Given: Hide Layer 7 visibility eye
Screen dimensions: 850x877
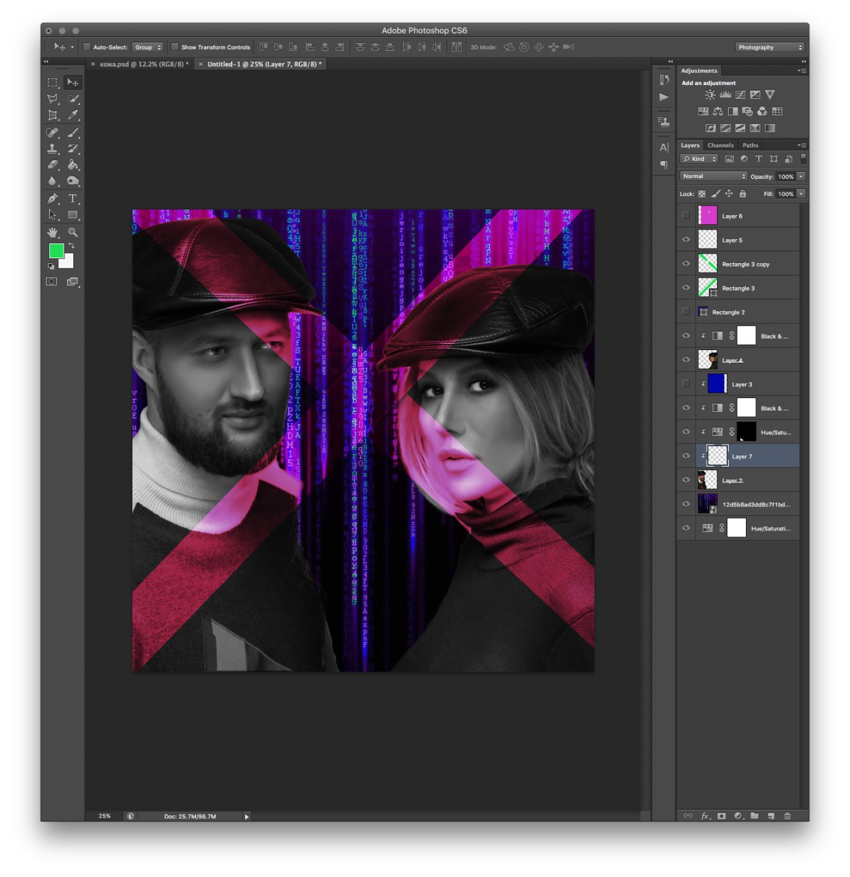Looking at the screenshot, I should click(x=686, y=456).
